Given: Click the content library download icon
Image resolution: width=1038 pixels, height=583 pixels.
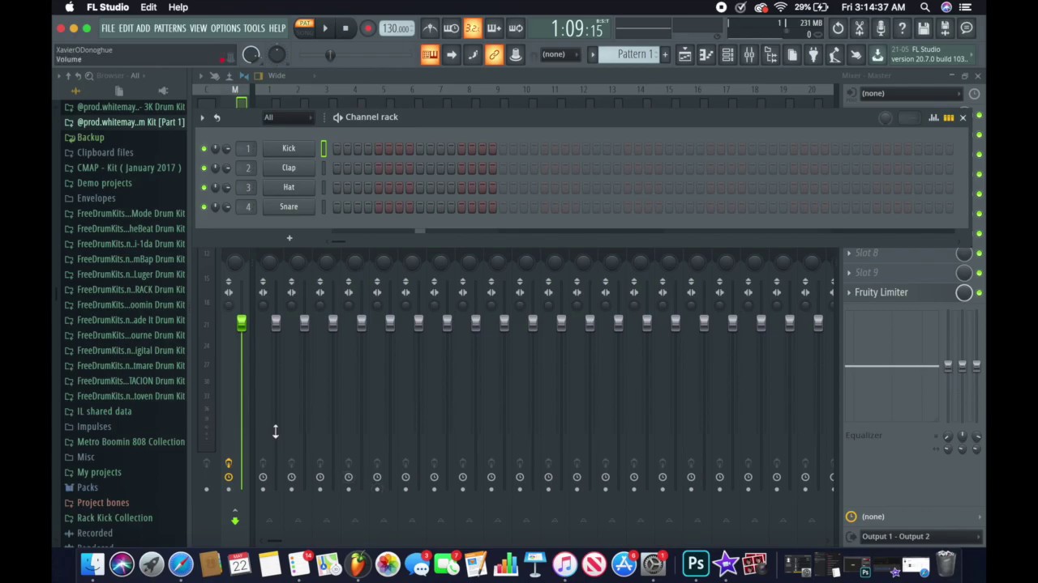Looking at the screenshot, I should pos(877,55).
